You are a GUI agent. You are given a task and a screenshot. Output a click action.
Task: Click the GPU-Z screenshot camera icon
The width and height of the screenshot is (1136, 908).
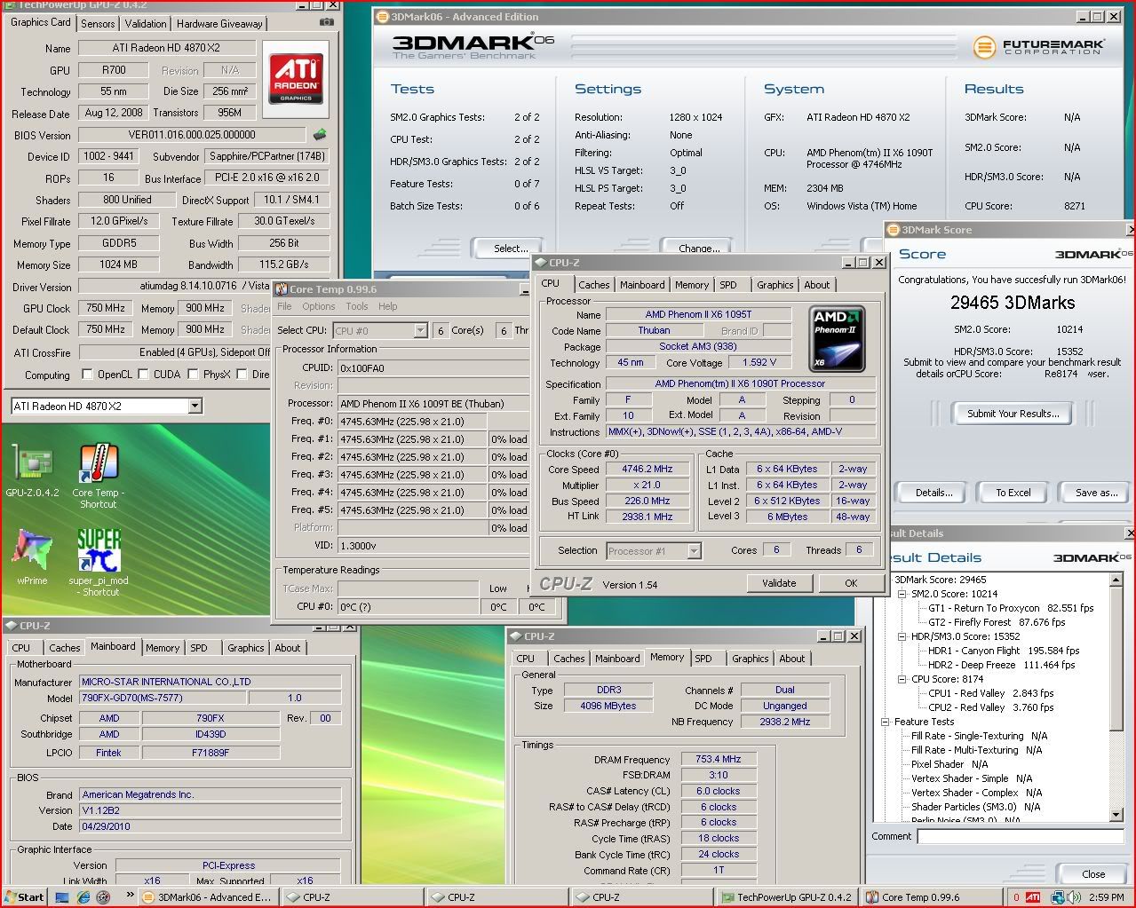pyautogui.click(x=327, y=22)
